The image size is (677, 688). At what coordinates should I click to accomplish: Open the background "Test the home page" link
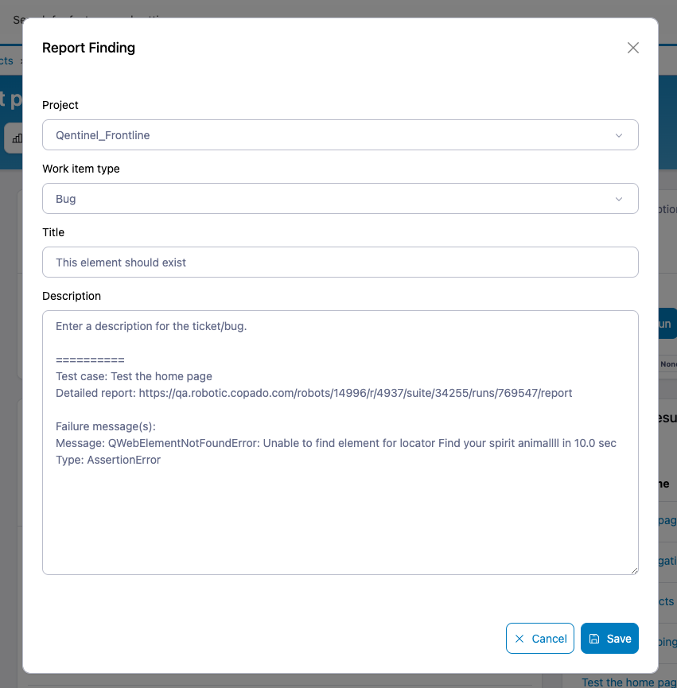pos(628,682)
